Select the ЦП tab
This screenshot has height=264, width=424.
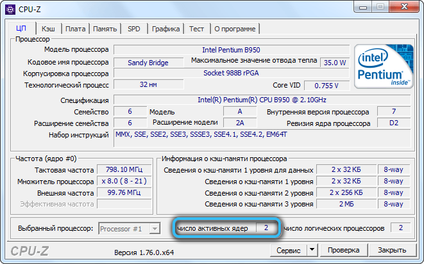click(x=21, y=28)
